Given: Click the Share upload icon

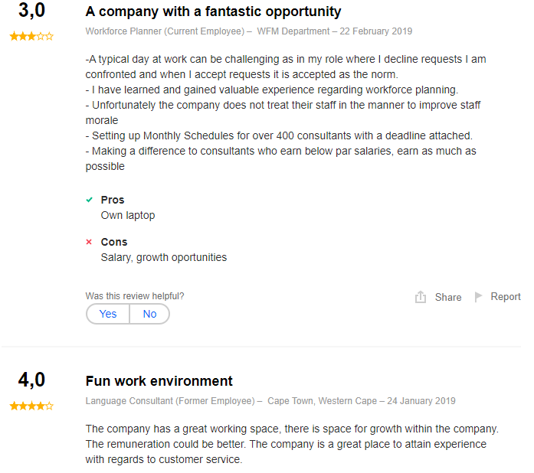Looking at the screenshot, I should pos(421,297).
